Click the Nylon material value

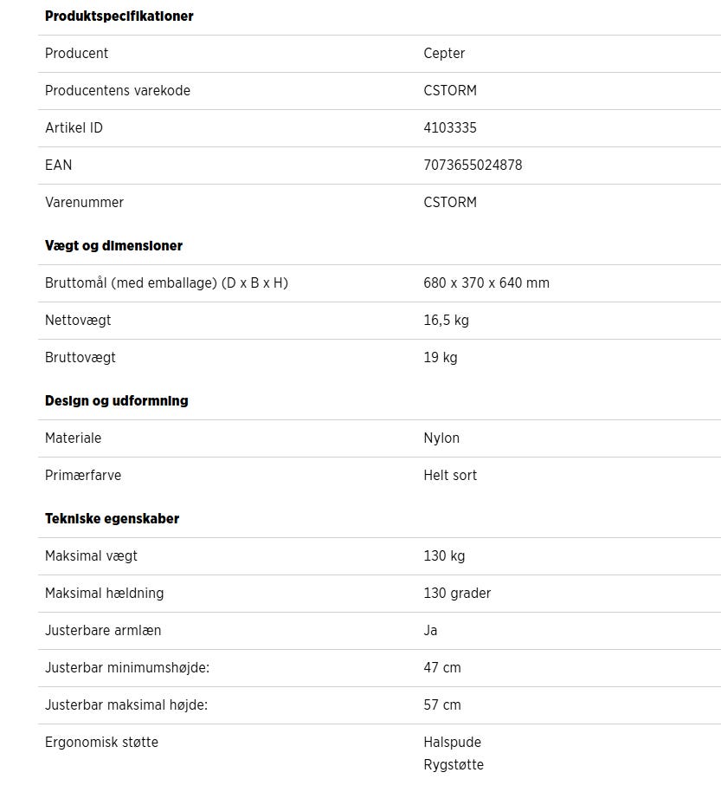[x=441, y=438]
